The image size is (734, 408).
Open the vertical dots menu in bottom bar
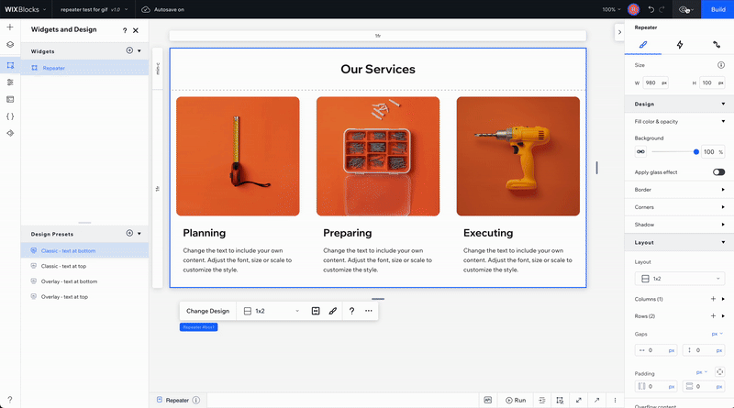(615, 400)
